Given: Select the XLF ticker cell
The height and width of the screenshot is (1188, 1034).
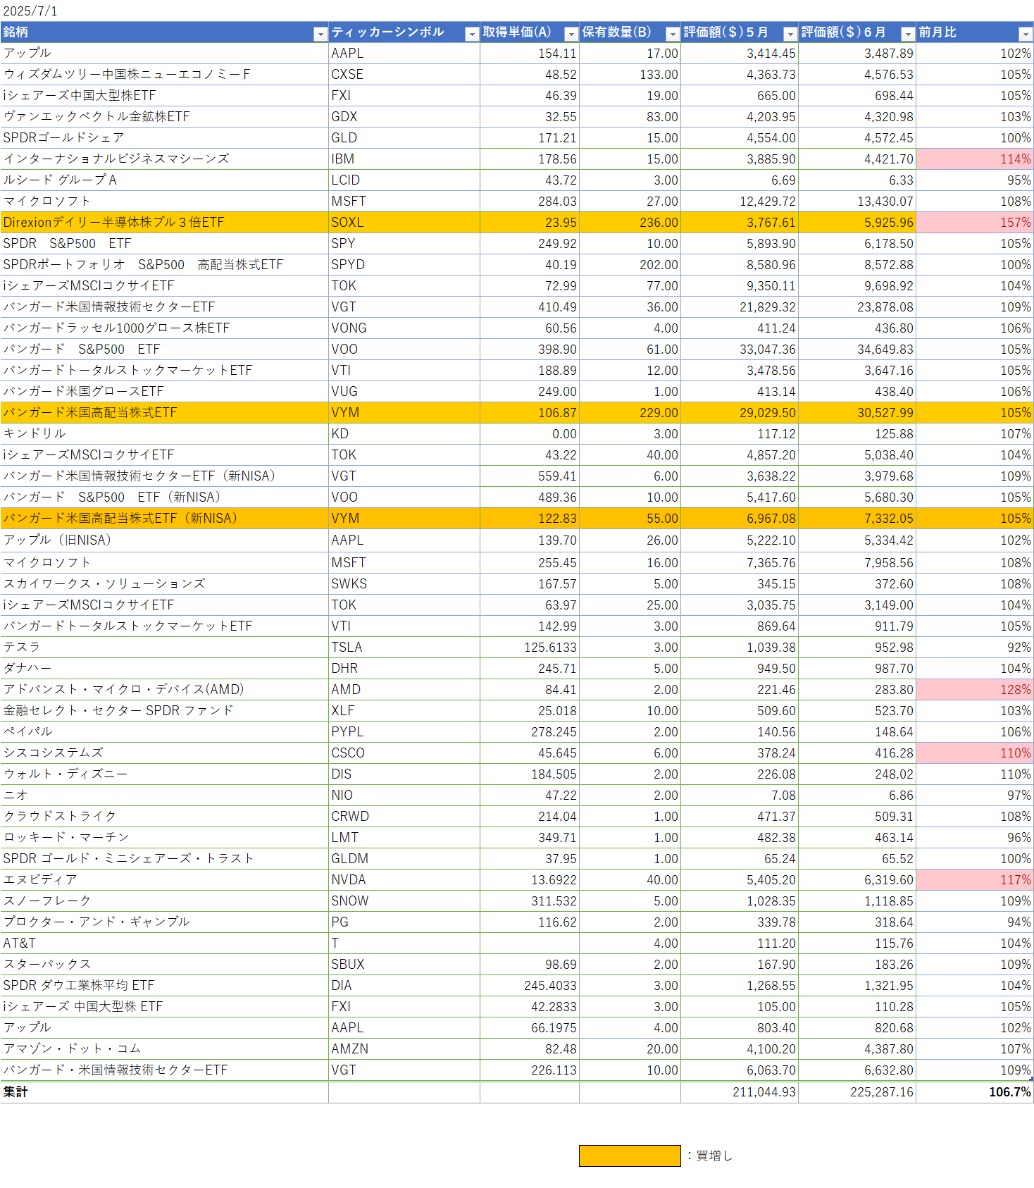Looking at the screenshot, I should 404,711.
